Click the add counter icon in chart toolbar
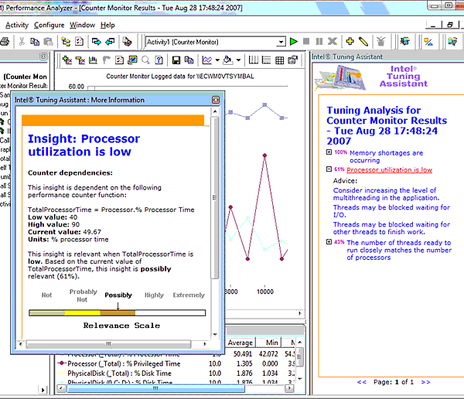 [67, 60]
